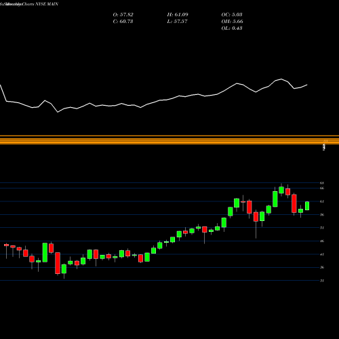The image size is (339, 339).
Task: Click the price axis label '41'
Action: (322, 254)
